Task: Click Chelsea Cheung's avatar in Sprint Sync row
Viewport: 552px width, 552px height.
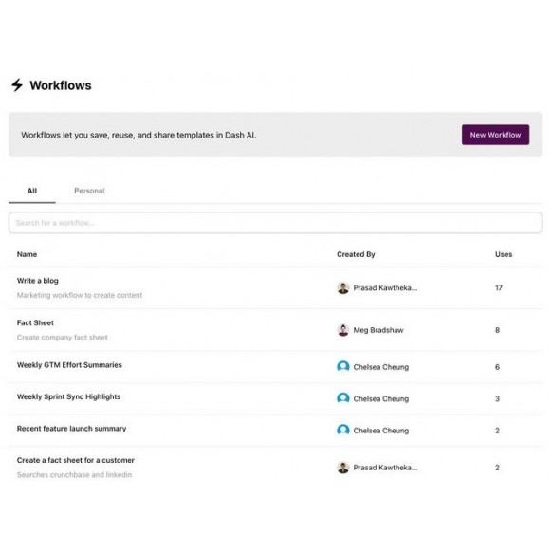Action: click(343, 398)
